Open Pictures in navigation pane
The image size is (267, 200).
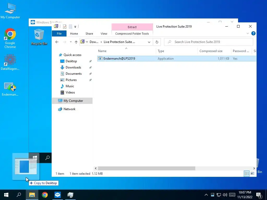(71, 80)
